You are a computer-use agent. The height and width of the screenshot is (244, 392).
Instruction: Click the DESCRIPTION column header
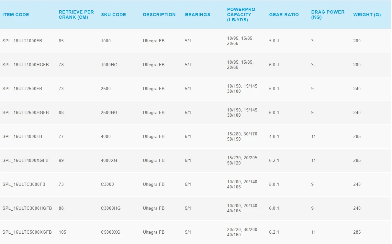point(159,15)
